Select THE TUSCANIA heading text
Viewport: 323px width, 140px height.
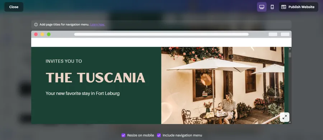[95, 78]
